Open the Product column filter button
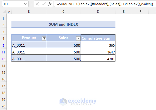 click(44, 38)
